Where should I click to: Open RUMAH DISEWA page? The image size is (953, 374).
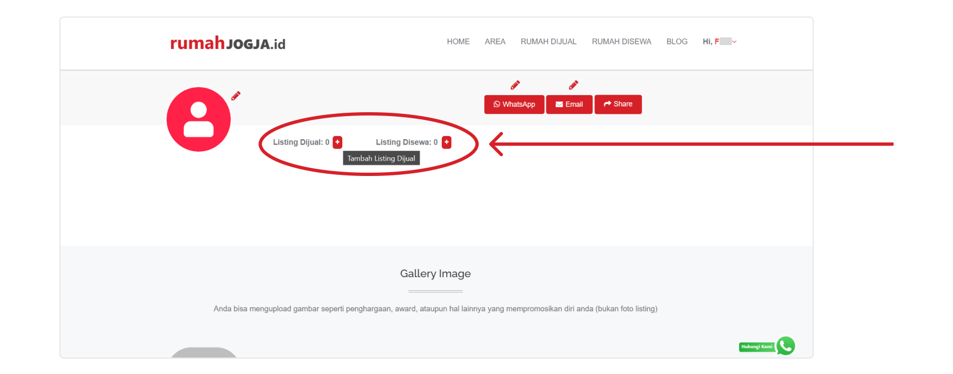(x=621, y=42)
